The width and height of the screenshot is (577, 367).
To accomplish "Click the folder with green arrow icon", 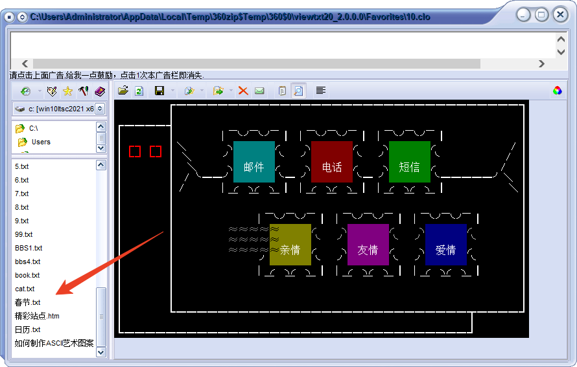I will 218,91.
